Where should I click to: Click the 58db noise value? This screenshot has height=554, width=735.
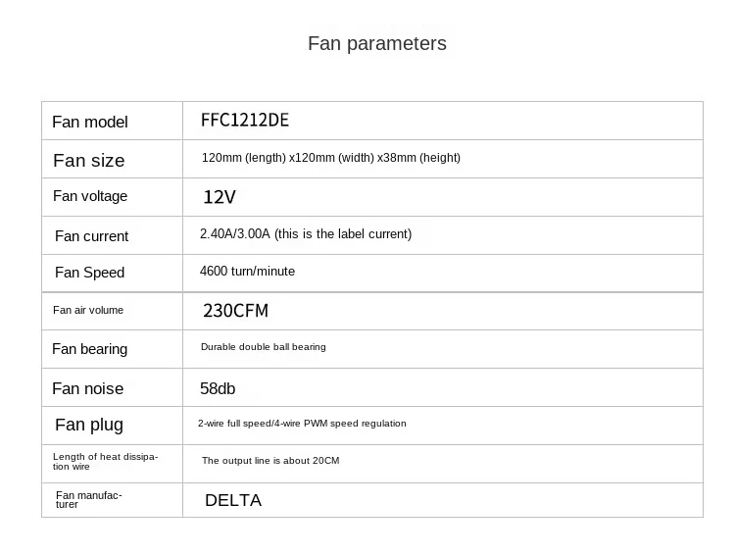coord(218,388)
